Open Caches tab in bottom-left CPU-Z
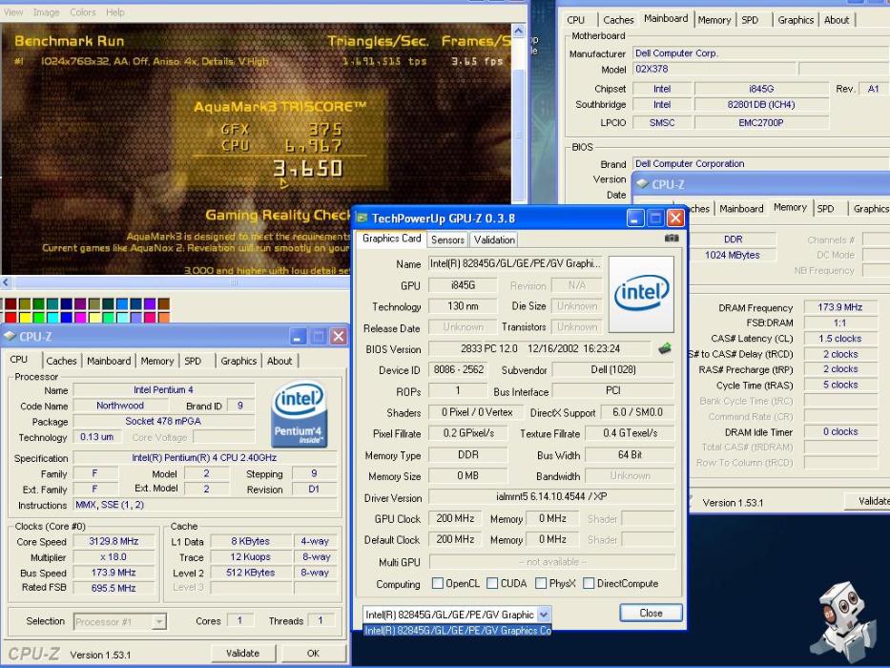This screenshot has height=668, width=890. 61,361
